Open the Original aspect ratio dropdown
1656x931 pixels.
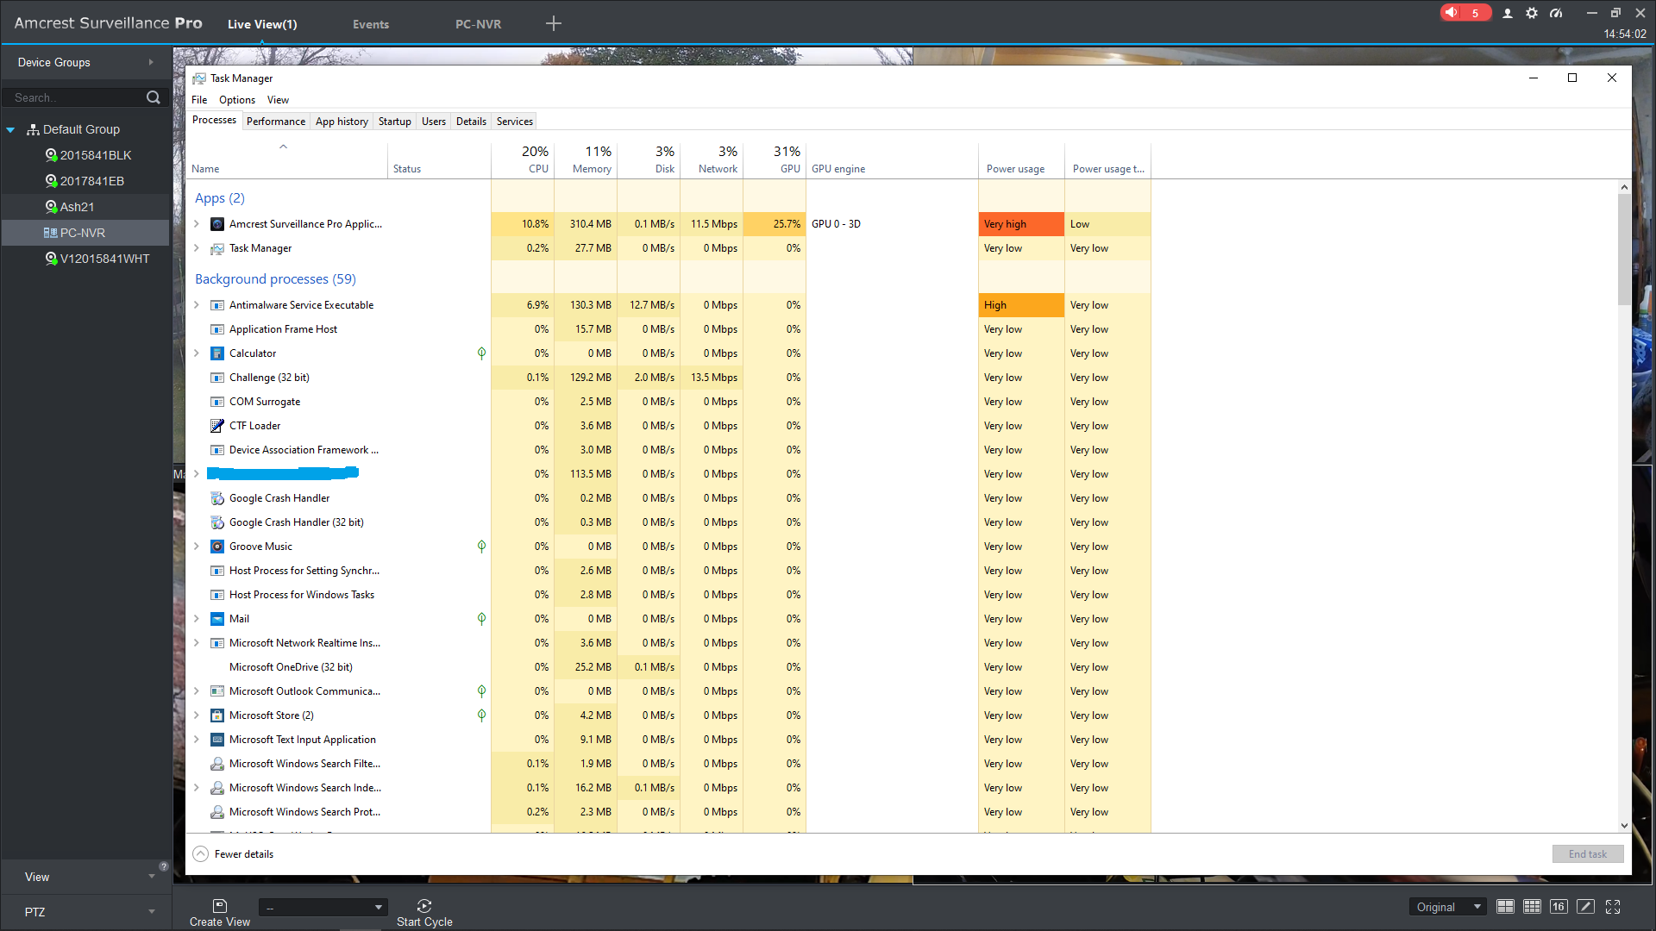1449,907
